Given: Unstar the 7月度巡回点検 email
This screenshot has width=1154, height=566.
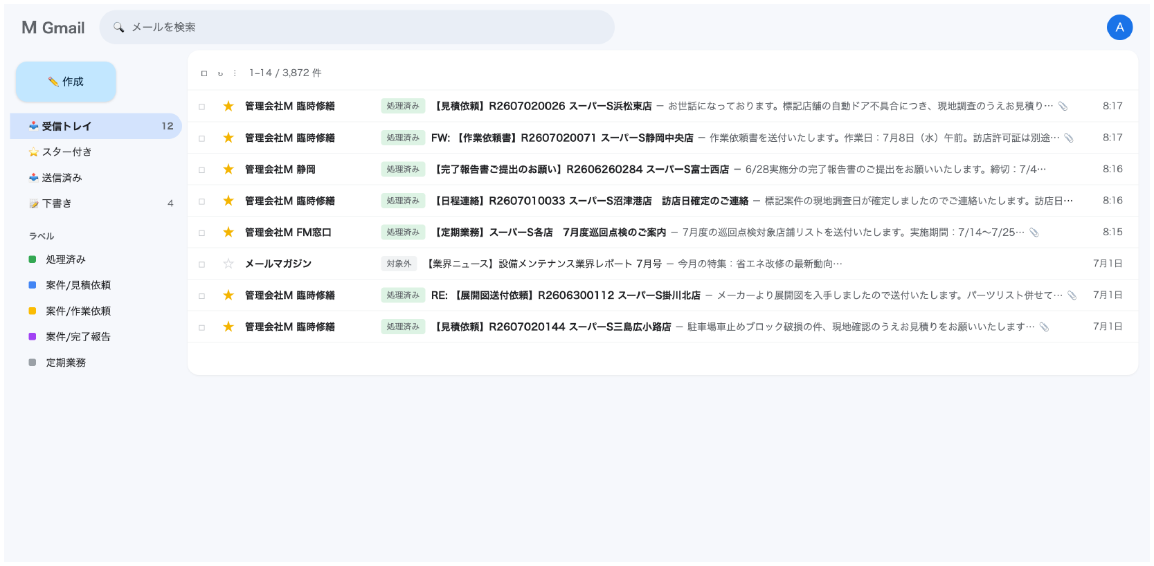Looking at the screenshot, I should (x=228, y=232).
